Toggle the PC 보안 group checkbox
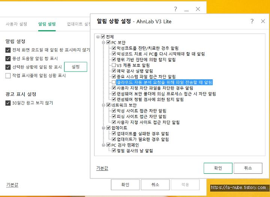270x197 pixels. click(108, 42)
